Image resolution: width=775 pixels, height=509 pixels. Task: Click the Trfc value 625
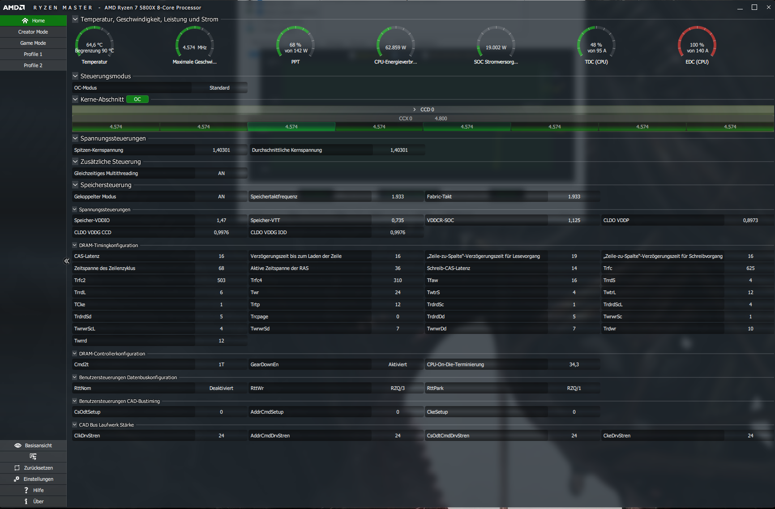(x=750, y=268)
